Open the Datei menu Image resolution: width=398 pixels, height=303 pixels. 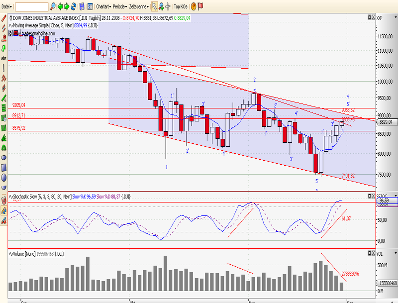[6, 6]
